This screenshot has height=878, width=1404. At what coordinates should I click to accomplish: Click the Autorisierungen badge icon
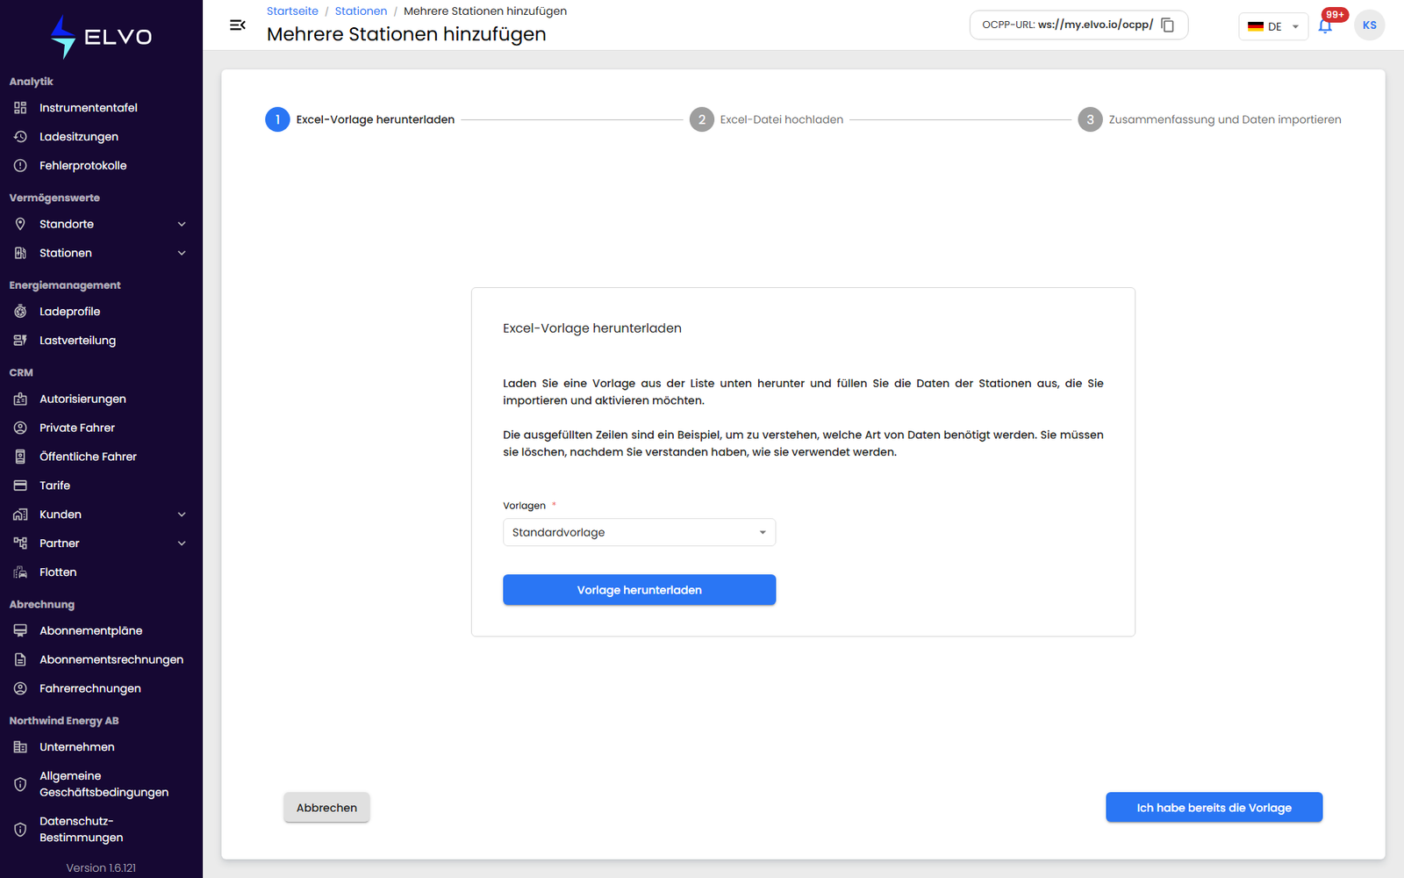(x=20, y=399)
